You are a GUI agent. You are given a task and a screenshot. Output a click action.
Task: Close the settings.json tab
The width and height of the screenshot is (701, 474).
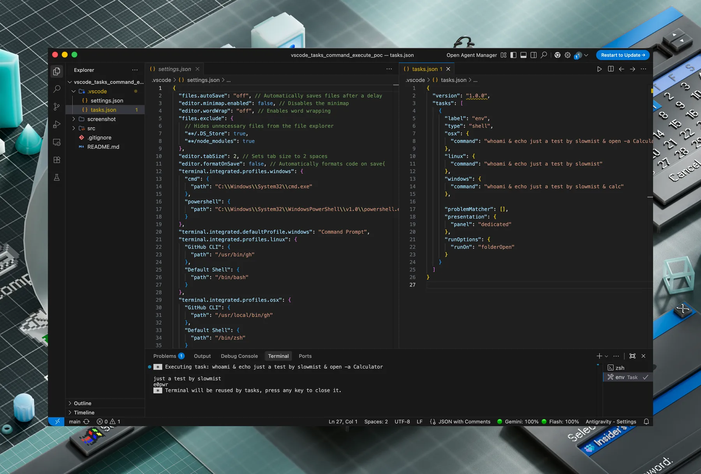197,69
